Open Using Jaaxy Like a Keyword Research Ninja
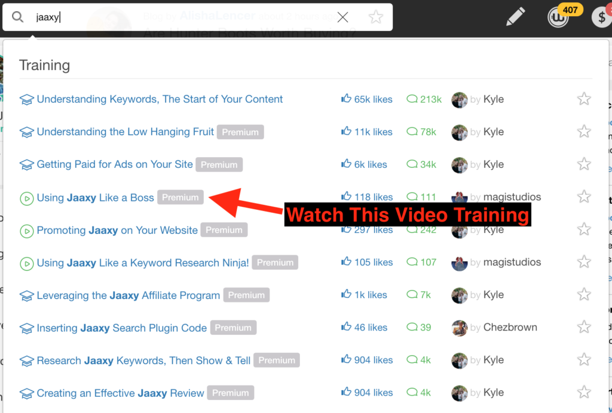The image size is (612, 413). [143, 263]
